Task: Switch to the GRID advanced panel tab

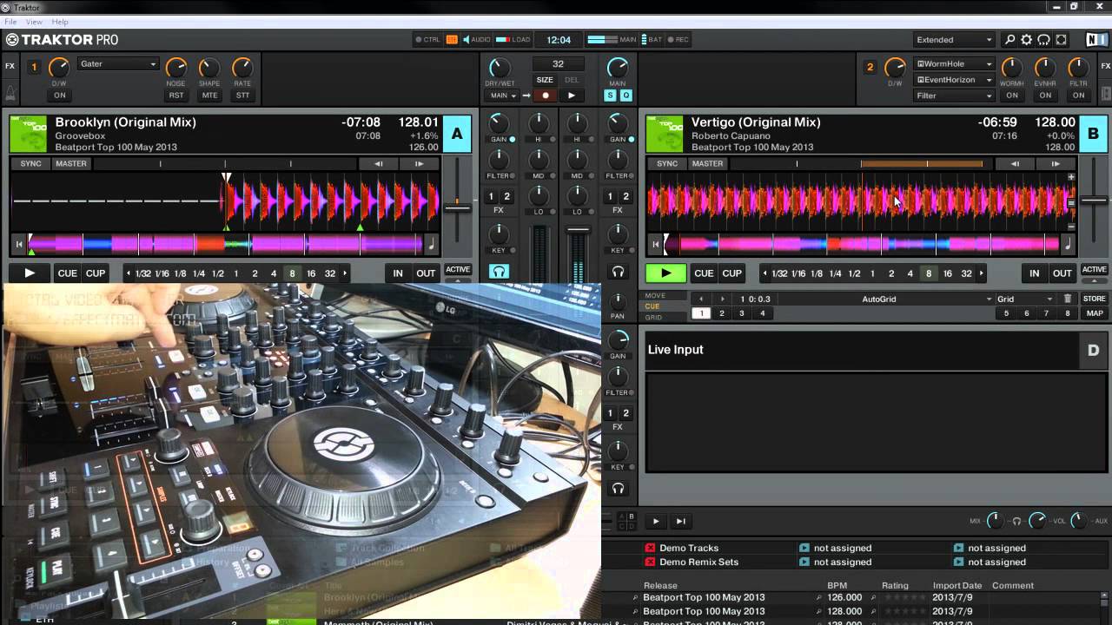Action: pyautogui.click(x=653, y=317)
